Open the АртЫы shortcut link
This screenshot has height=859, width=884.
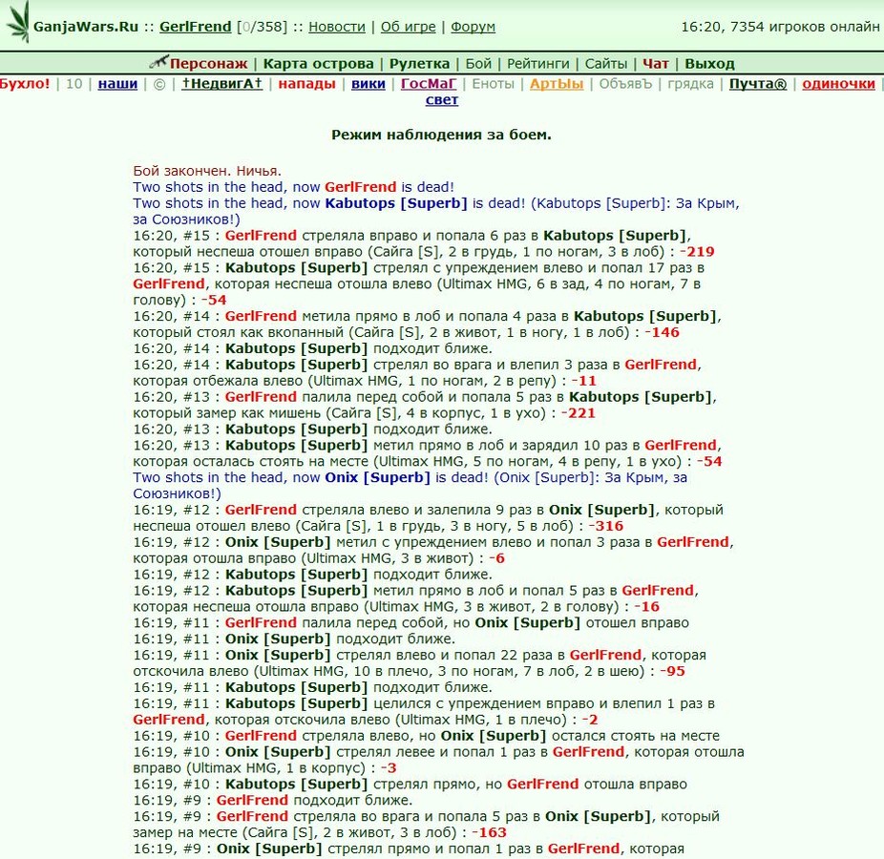[x=557, y=84]
